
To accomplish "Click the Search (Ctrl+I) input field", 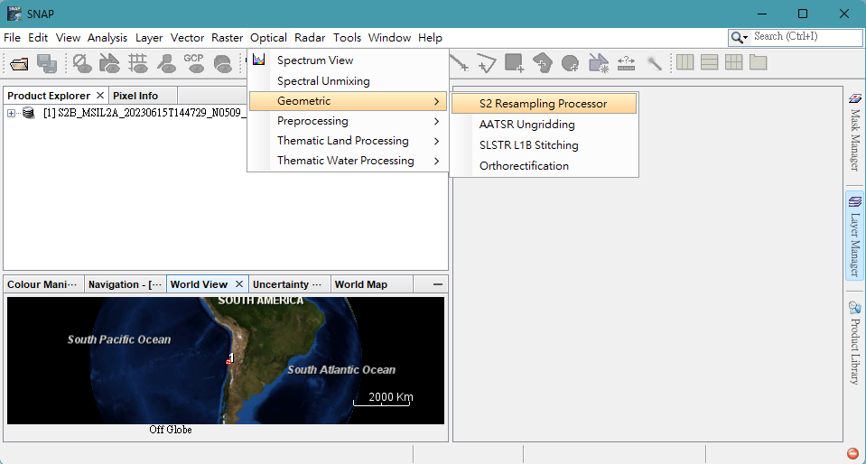I will (x=806, y=37).
